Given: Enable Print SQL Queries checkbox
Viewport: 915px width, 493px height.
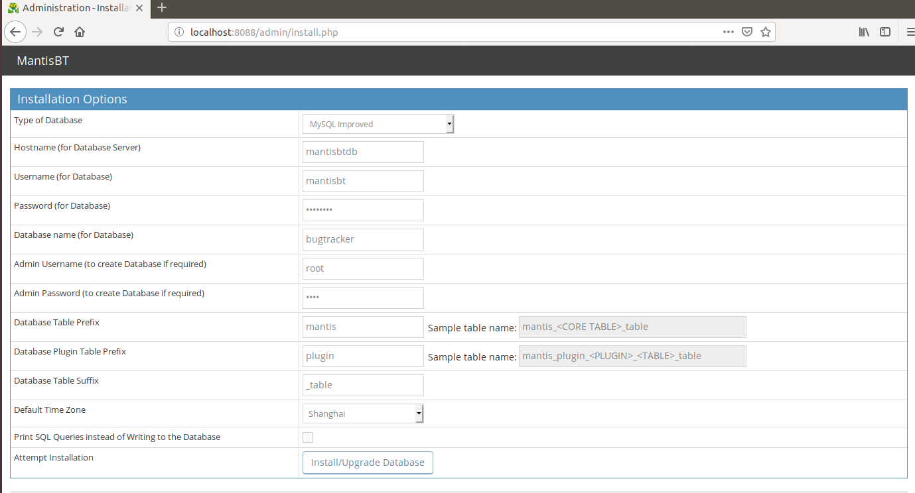Looking at the screenshot, I should tap(308, 437).
